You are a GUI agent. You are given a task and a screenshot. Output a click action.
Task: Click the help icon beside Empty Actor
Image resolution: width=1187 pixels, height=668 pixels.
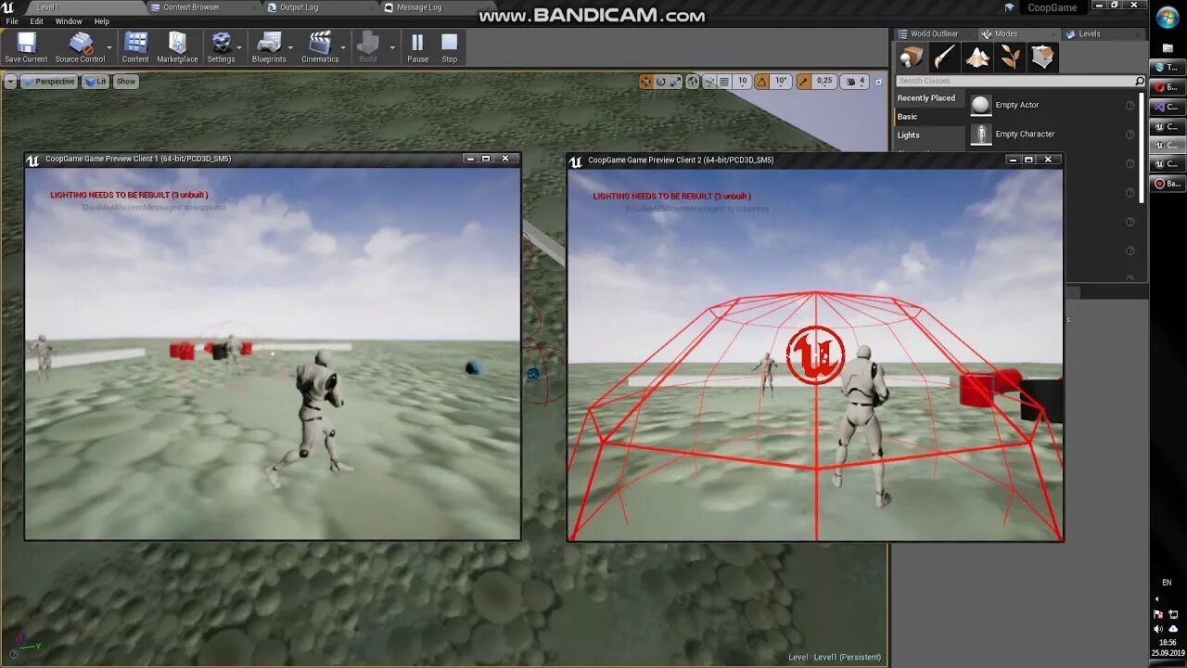[1130, 106]
